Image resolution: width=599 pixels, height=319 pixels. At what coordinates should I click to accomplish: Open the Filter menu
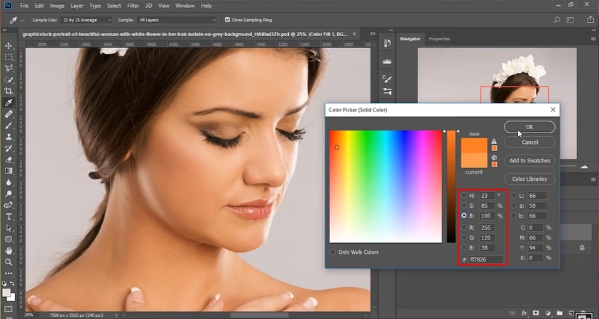point(133,6)
